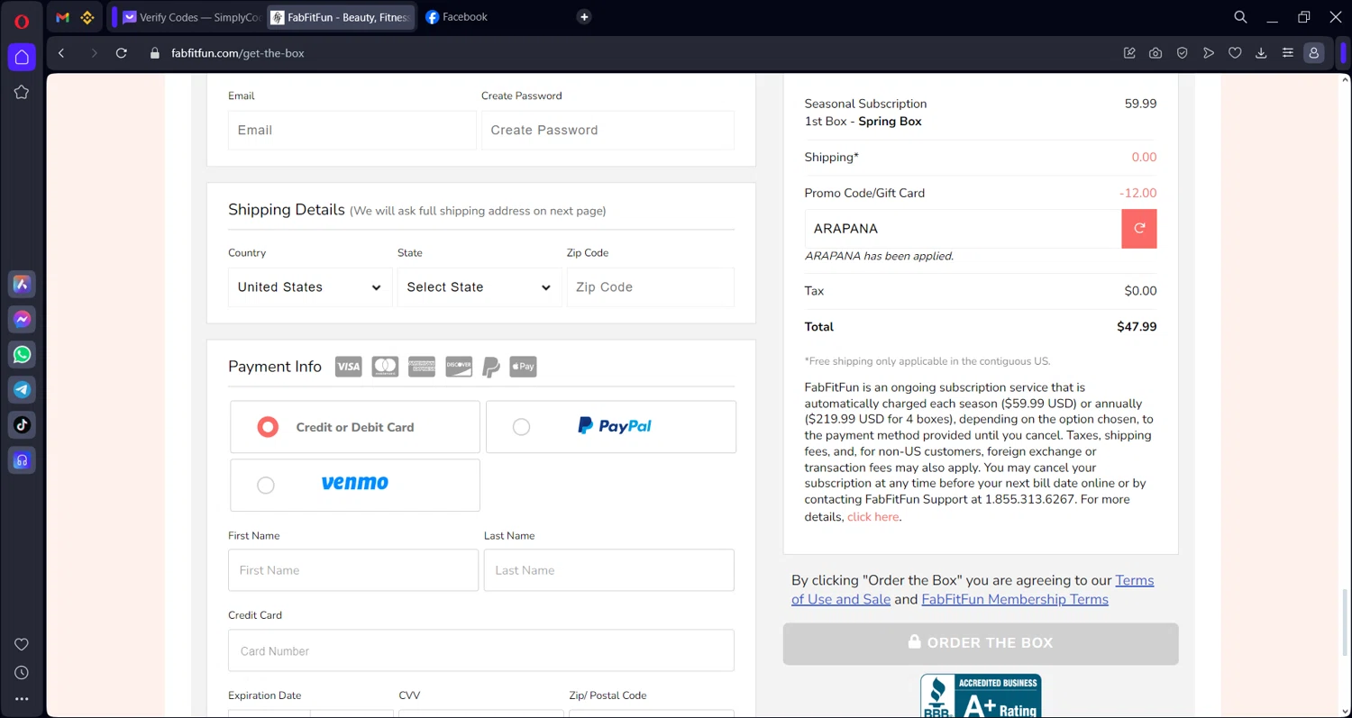Open TikTok in the sidebar

click(22, 425)
